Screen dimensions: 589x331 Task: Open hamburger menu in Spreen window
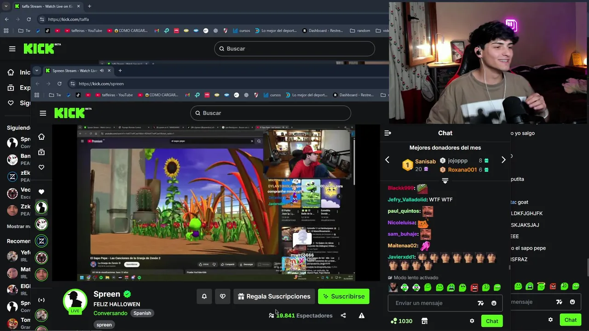43,113
